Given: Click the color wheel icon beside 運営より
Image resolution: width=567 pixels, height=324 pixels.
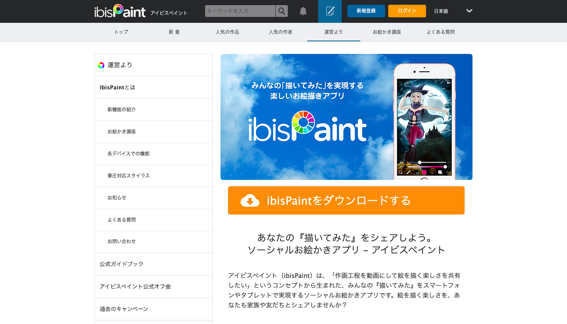Looking at the screenshot, I should tap(101, 65).
